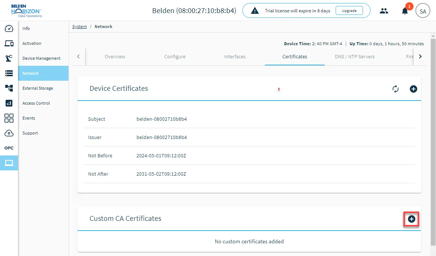The image size is (436, 256).
Task: Click the trial license warning triangle icon
Action: 255,11
